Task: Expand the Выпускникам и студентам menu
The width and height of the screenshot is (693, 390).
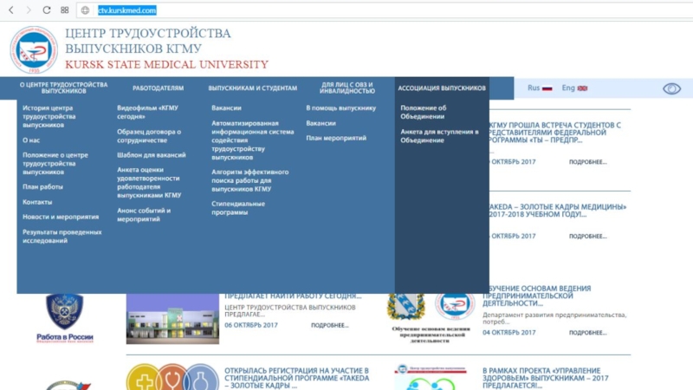Action: point(252,88)
